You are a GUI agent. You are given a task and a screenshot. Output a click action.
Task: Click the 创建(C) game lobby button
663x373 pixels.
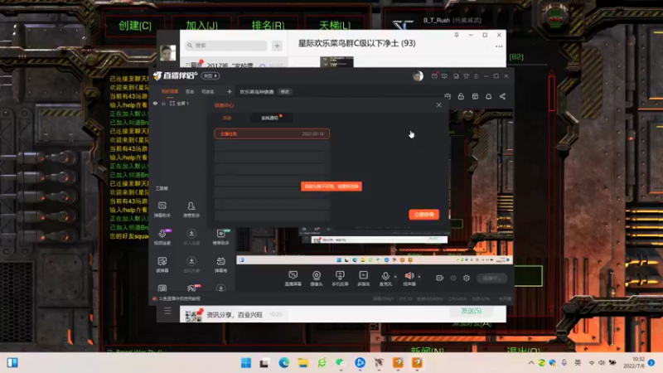[135, 26]
